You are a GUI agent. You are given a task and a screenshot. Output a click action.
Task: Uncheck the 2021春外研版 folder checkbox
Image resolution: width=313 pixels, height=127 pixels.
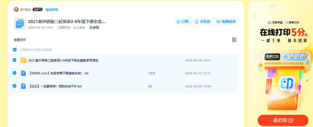14,60
